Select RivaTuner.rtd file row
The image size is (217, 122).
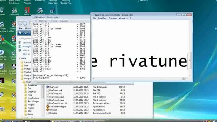(86, 94)
